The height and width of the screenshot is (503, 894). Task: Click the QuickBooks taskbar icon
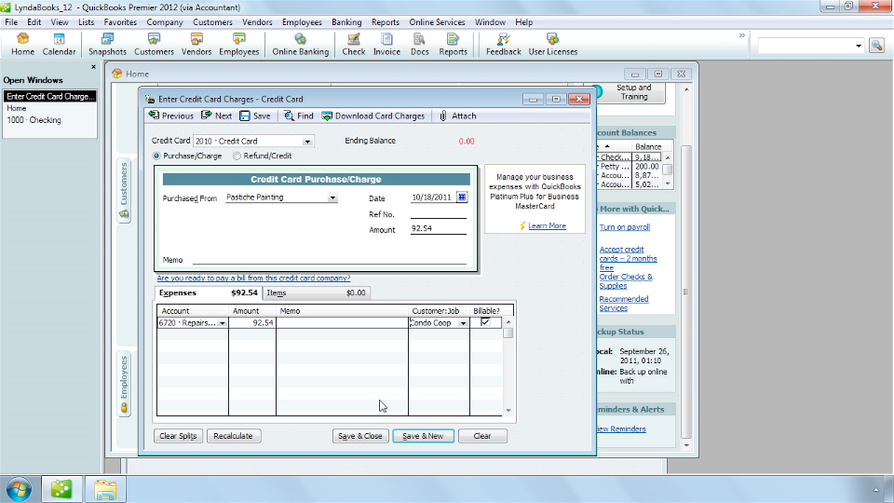[61, 489]
